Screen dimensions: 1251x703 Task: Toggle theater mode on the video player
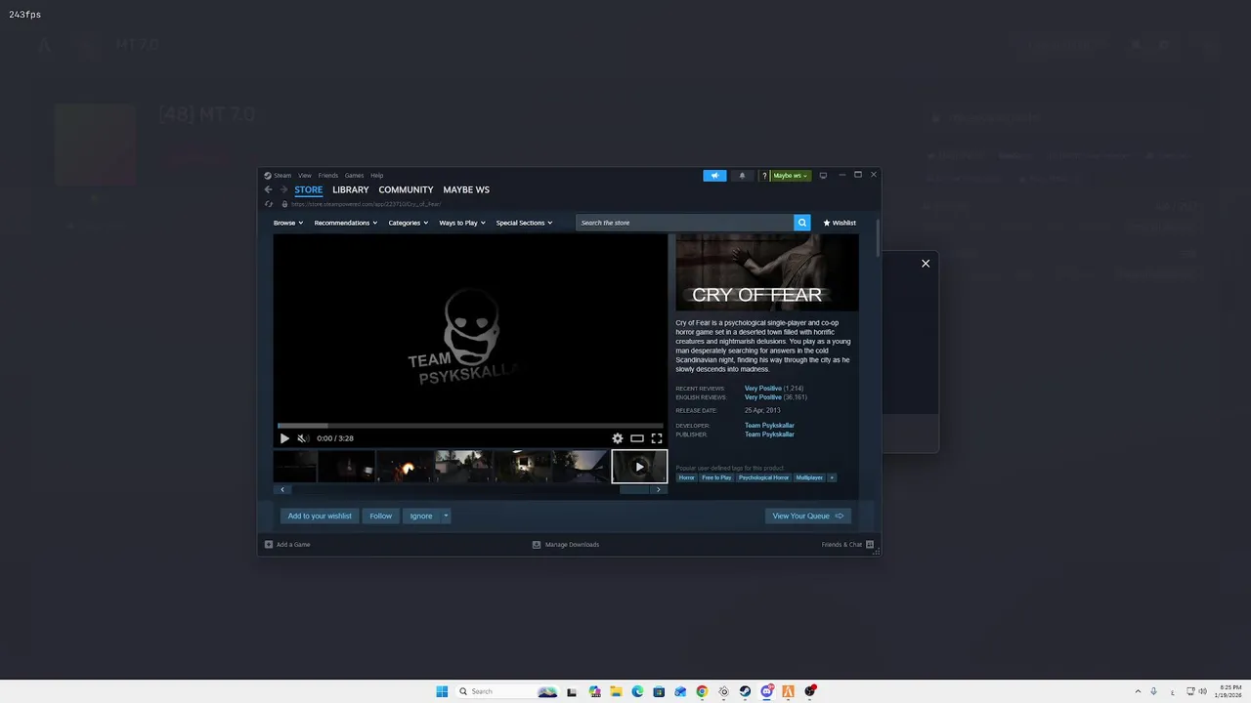(637, 438)
